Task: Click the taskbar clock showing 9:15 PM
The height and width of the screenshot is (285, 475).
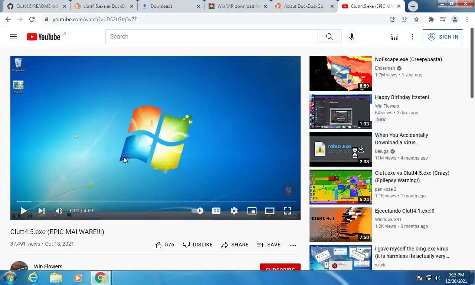Action: 456,278
